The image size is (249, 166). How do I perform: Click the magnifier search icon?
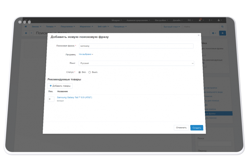pyautogui.click(x=222, y=27)
